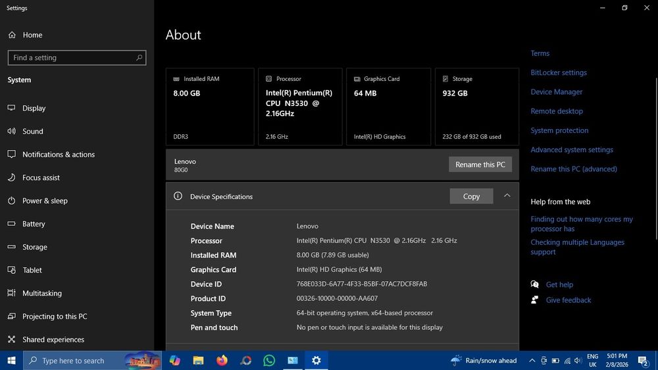
Task: Click the Tablet sidebar icon
Action: tap(11, 270)
